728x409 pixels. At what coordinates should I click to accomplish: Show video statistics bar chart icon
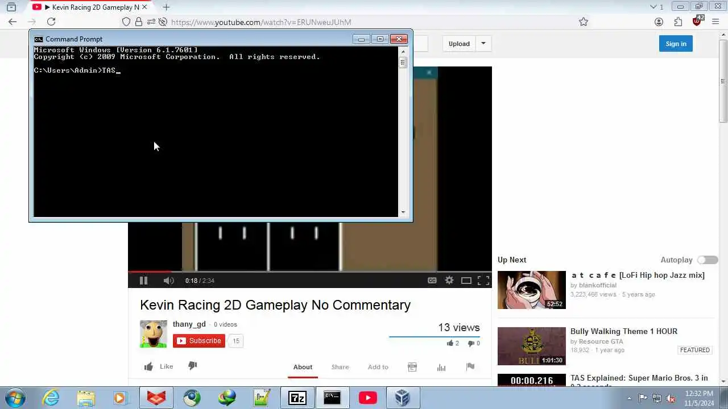pyautogui.click(x=441, y=367)
